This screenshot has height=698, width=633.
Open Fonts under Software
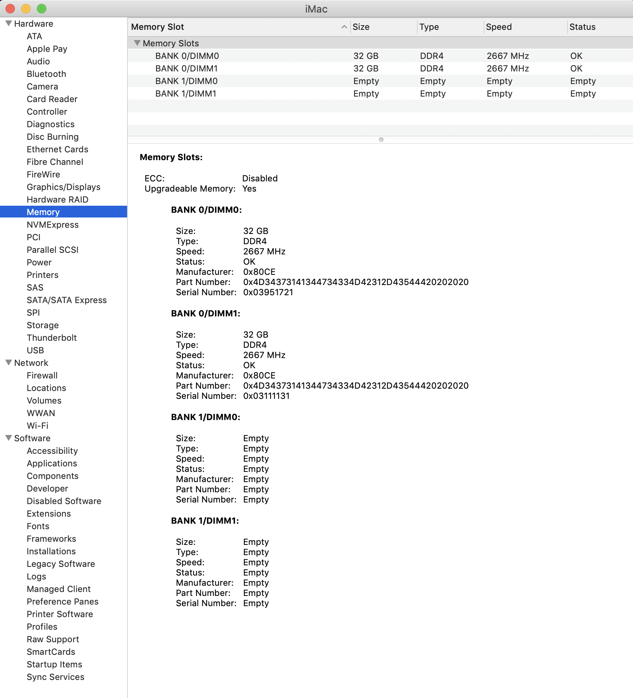click(x=38, y=526)
